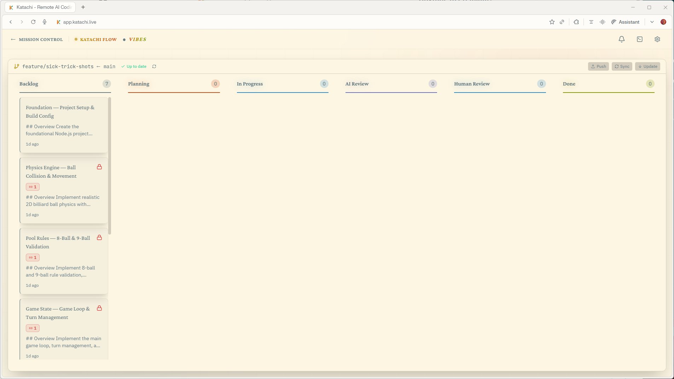Screen dimensions: 674x379
Task: Open the browser profile dropdown chevron
Action: point(652,22)
